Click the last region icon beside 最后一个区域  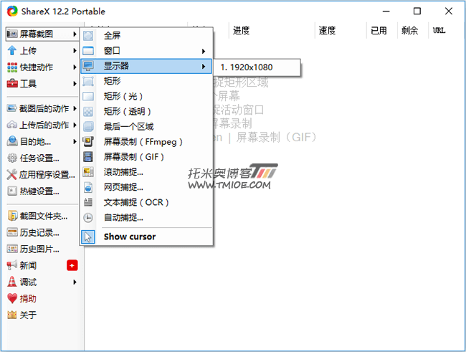(x=88, y=127)
